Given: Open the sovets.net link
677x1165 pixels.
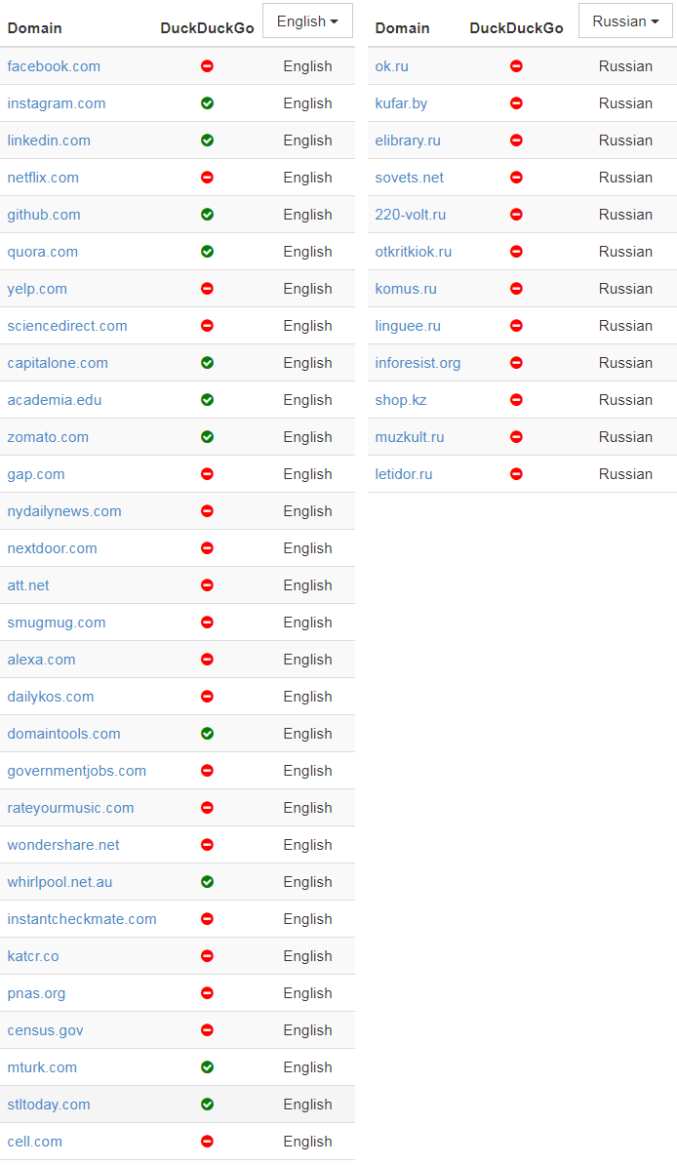Looking at the screenshot, I should click(408, 178).
